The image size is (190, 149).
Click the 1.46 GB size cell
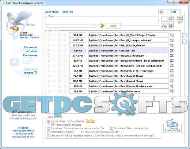[x=78, y=50]
